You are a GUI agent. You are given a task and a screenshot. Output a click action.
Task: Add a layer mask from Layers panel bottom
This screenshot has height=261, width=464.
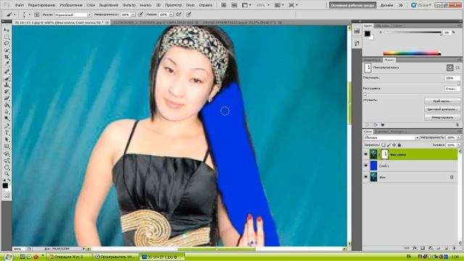(x=423, y=248)
